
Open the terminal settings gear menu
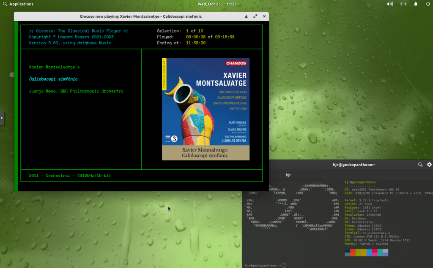point(429,165)
